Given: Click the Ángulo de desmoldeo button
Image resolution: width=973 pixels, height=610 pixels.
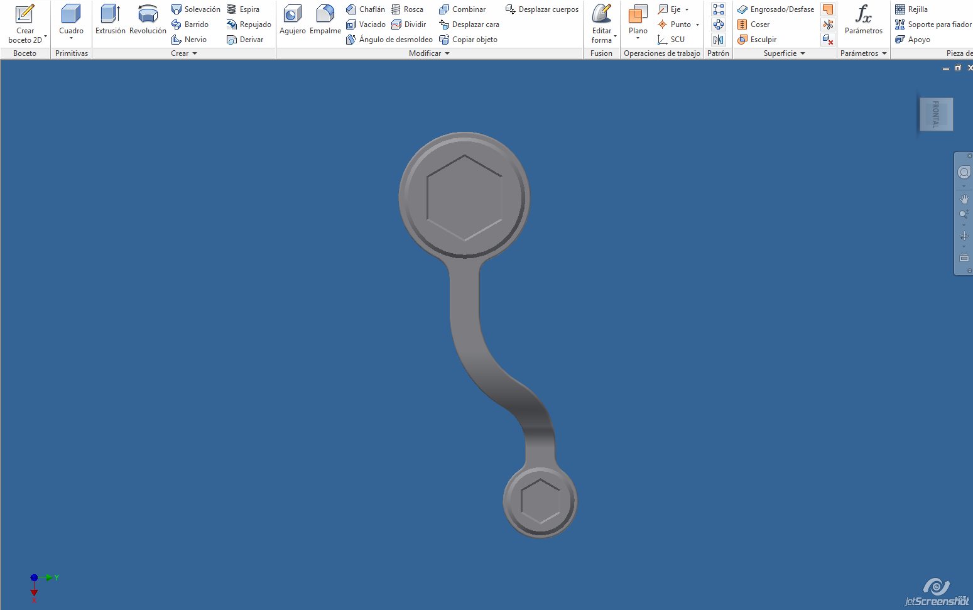Looking at the screenshot, I should [389, 40].
